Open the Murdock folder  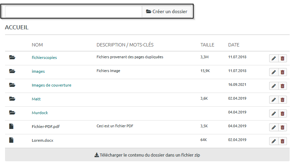[40, 113]
